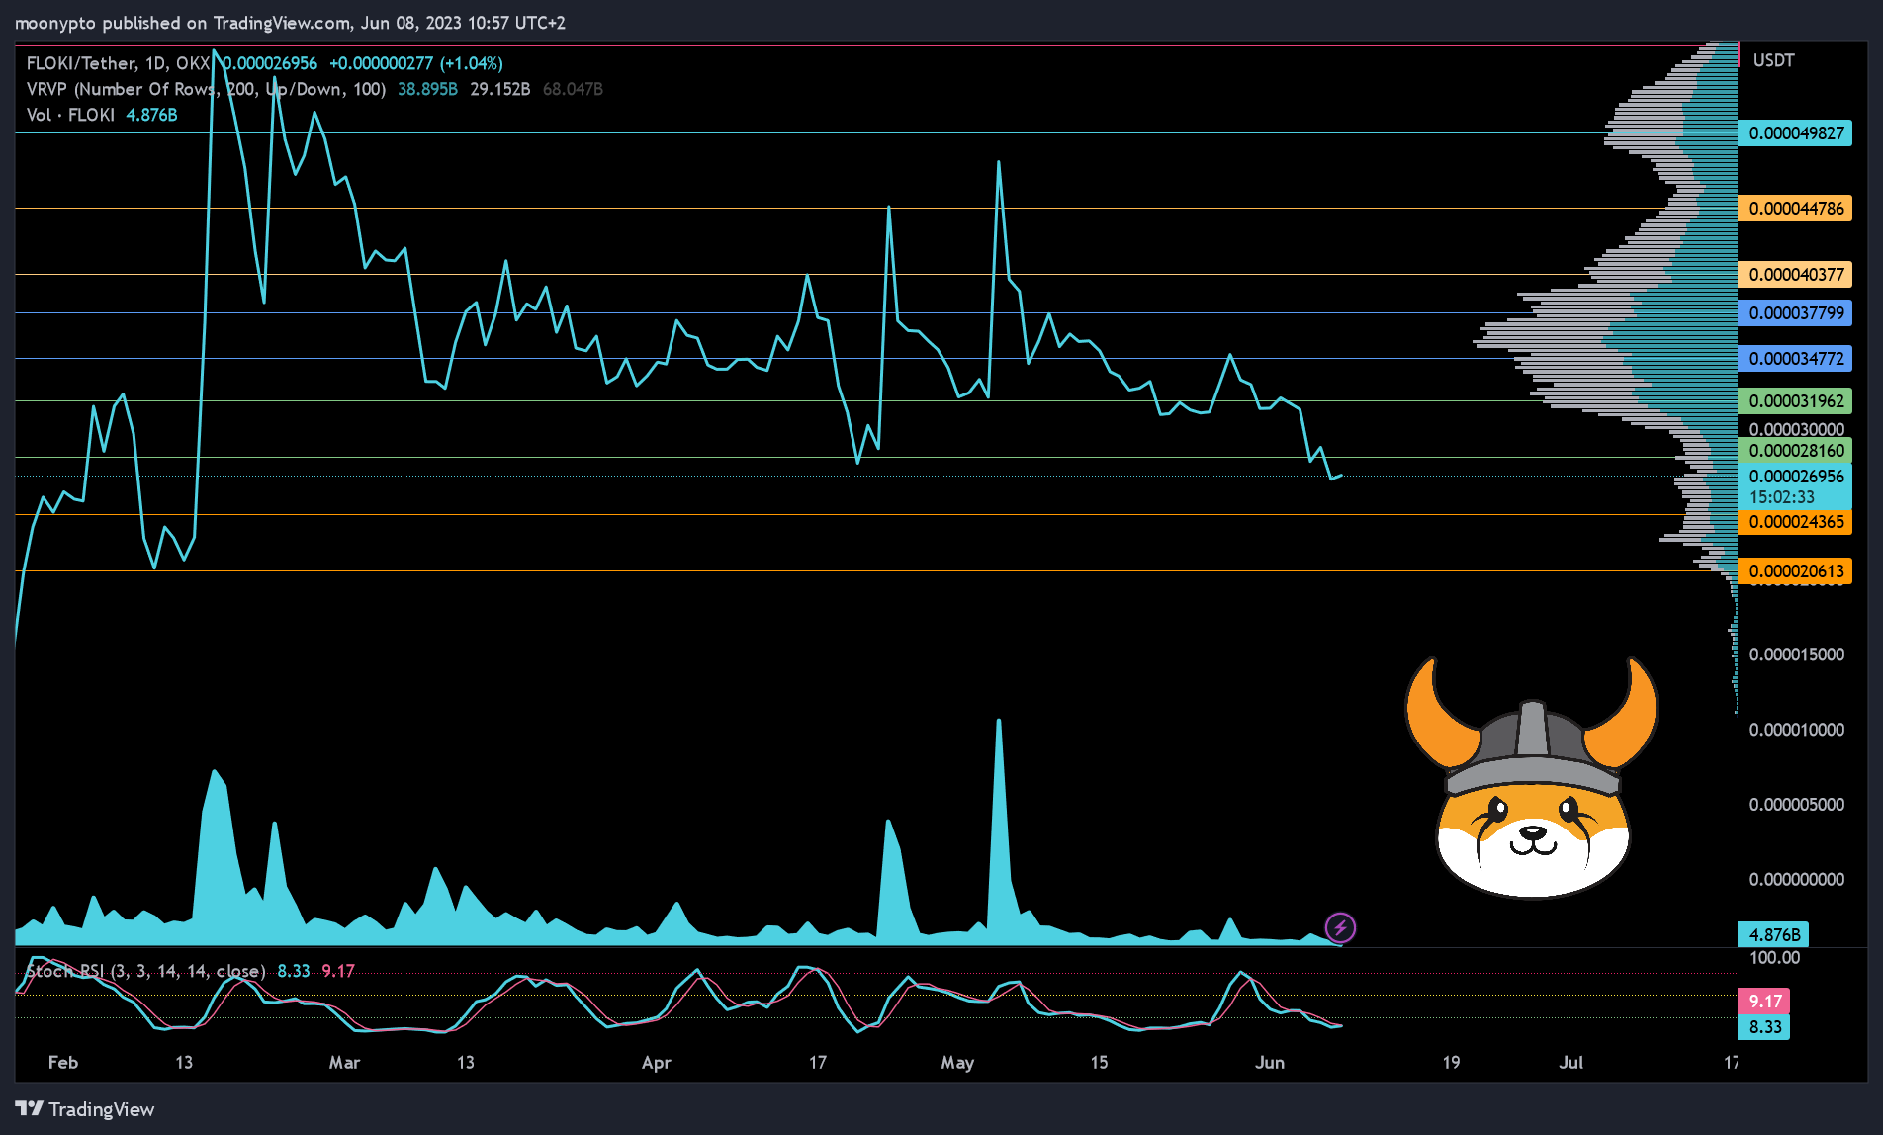Click the 15:02:33 countdown timer
1883x1135 pixels.
point(1782,497)
